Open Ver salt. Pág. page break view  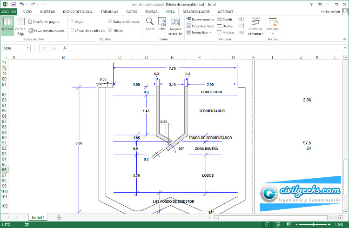pyautogui.click(x=20, y=25)
